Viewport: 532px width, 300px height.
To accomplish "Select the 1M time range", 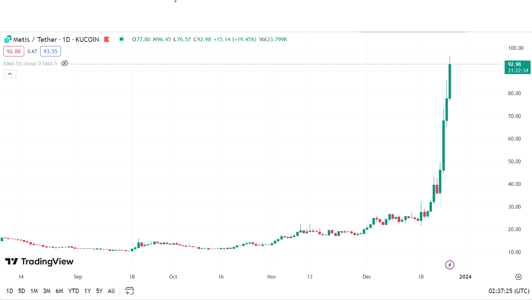I will [x=34, y=291].
